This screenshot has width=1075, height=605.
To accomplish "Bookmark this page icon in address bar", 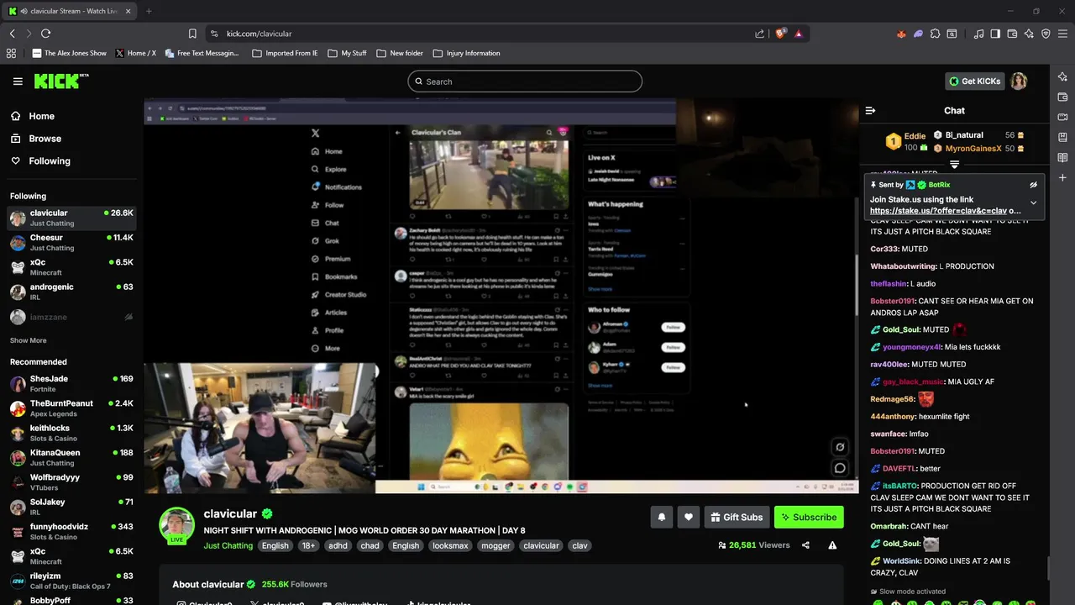I will click(192, 34).
